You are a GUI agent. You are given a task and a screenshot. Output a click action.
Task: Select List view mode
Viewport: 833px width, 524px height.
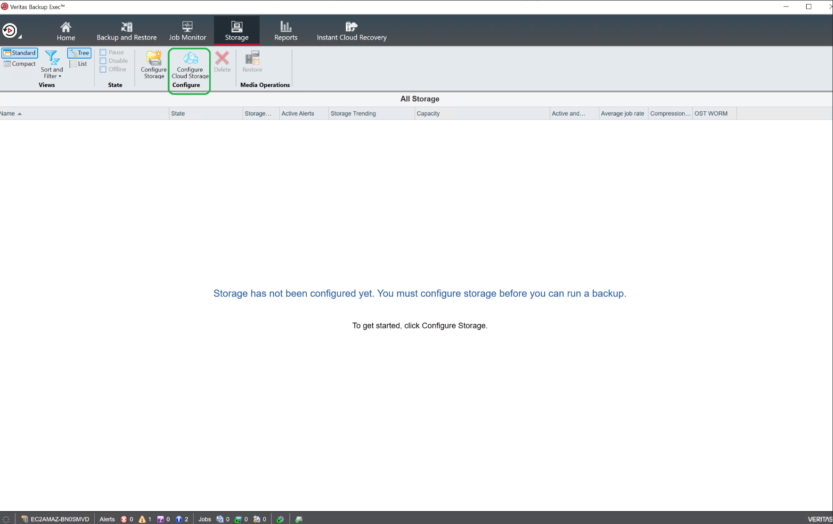click(x=78, y=64)
